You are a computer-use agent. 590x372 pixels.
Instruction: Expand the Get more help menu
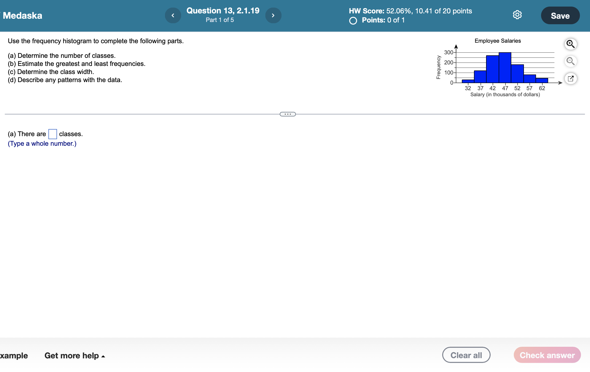click(75, 355)
